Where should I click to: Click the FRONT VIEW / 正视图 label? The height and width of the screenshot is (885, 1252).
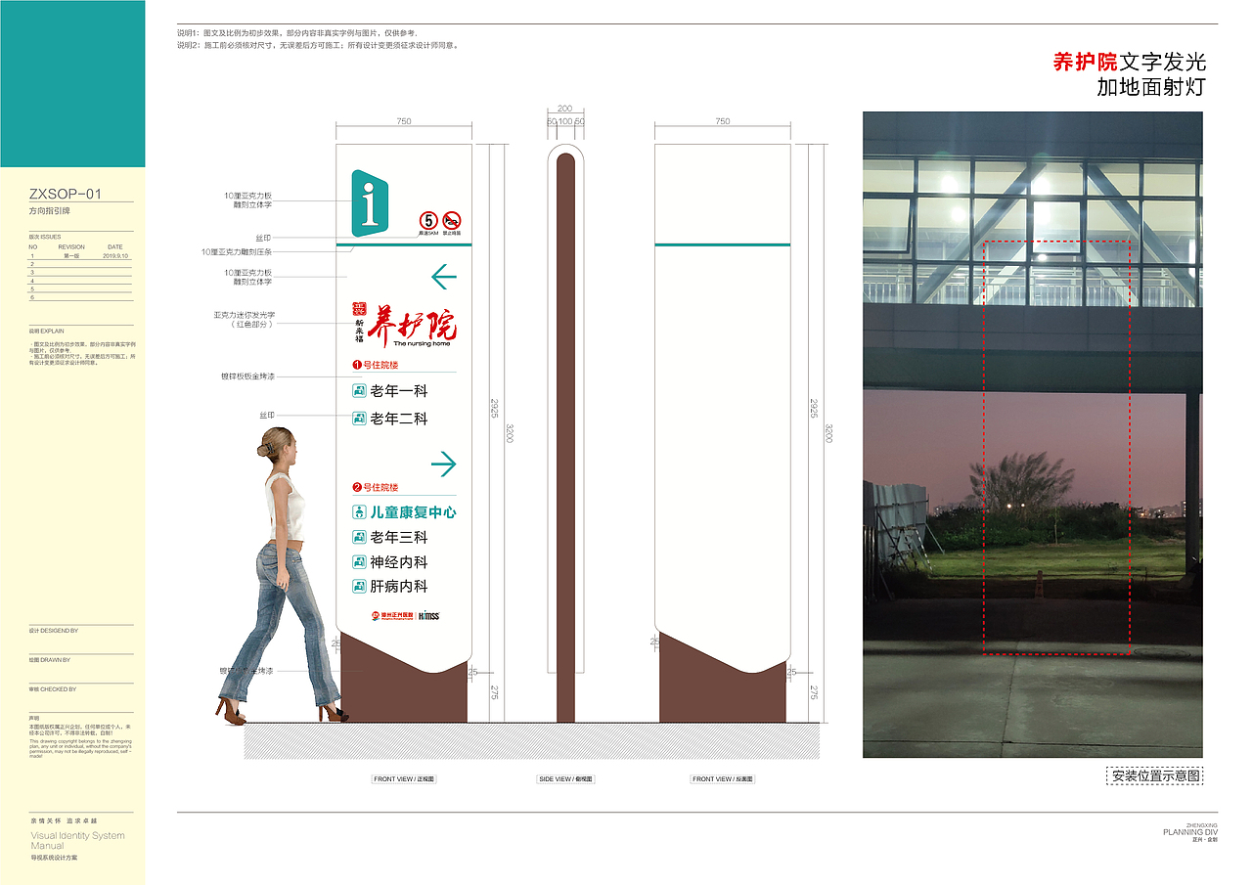404,779
